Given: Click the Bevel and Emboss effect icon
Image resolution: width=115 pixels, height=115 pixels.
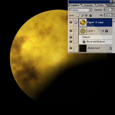Looking at the screenshot, I should [84, 42].
